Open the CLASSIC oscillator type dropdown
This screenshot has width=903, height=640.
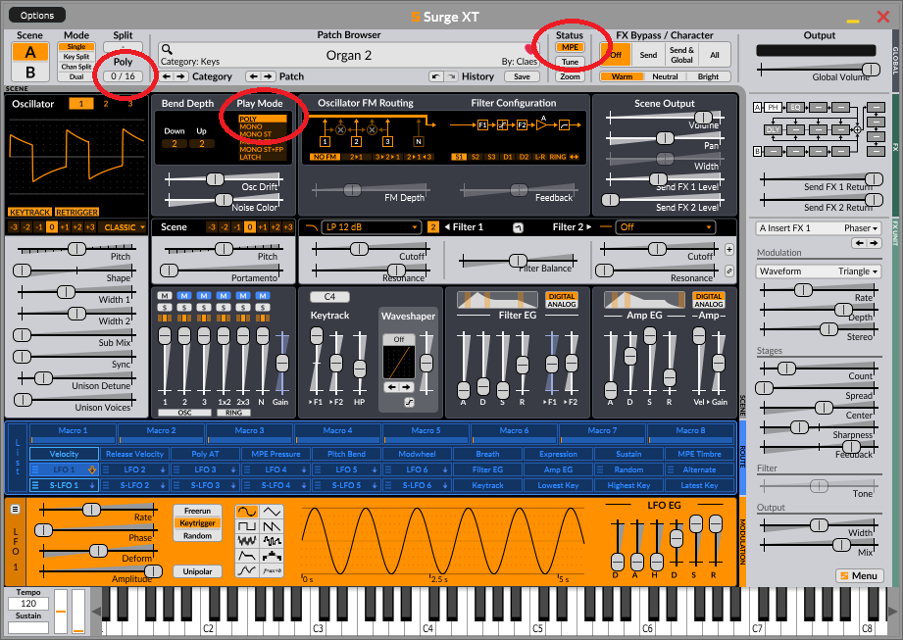[124, 227]
